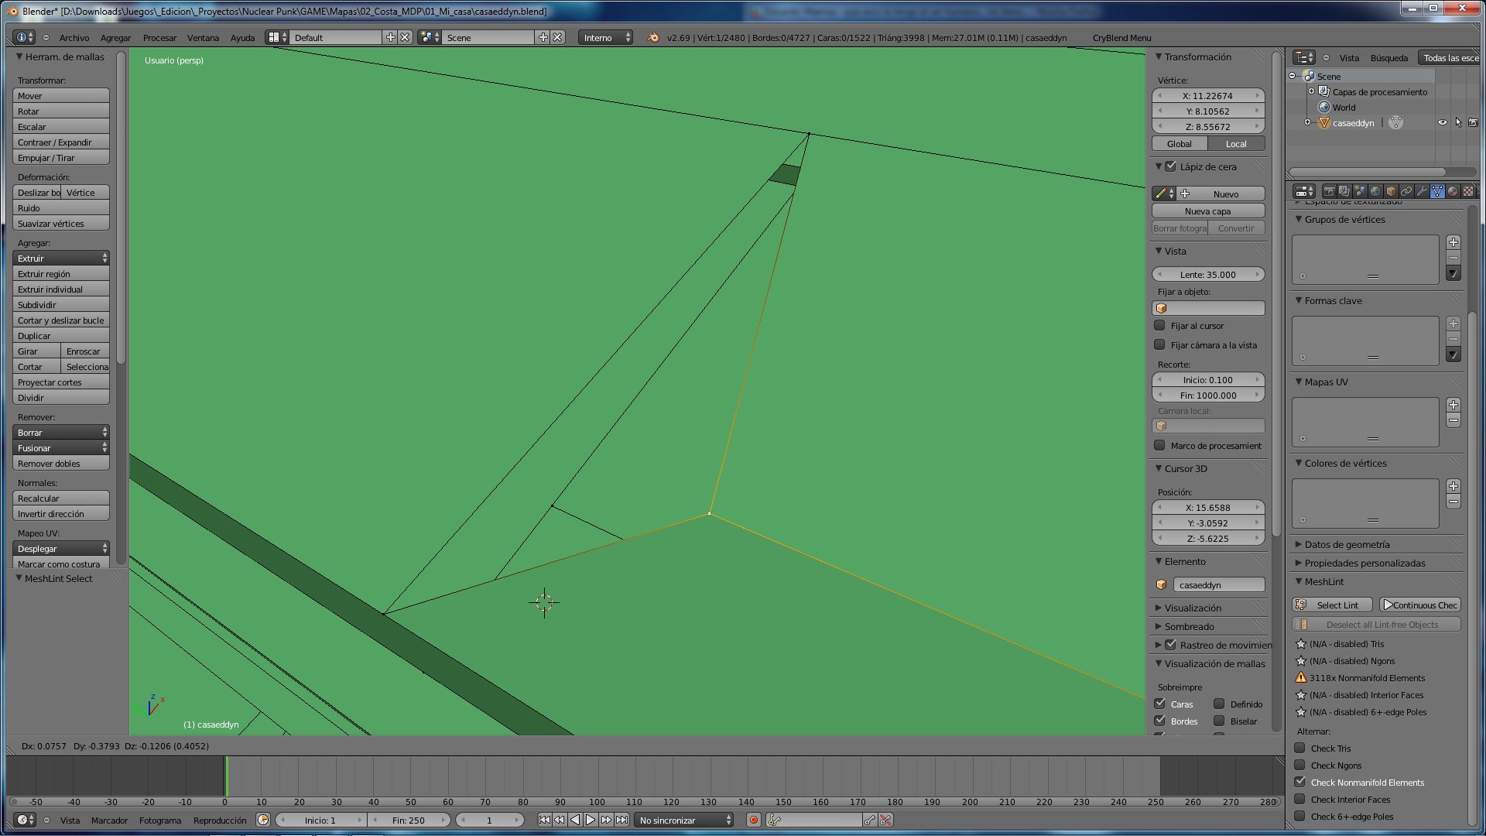Open the Texture checkerboard properties tab

[1468, 191]
